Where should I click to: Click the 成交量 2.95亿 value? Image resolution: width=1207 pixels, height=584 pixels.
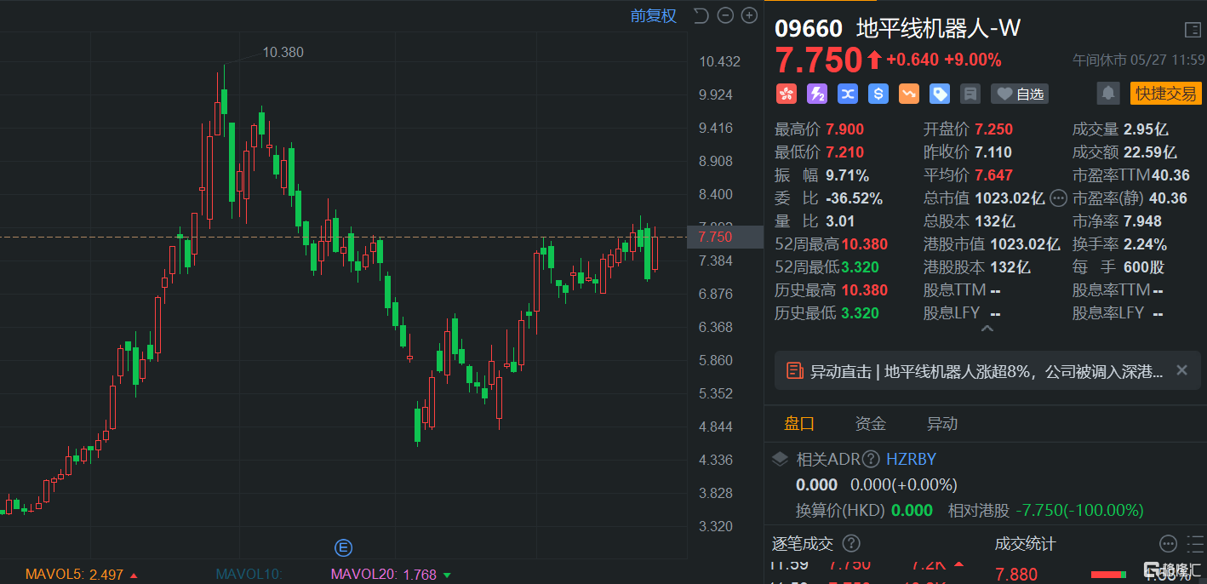1146,129
